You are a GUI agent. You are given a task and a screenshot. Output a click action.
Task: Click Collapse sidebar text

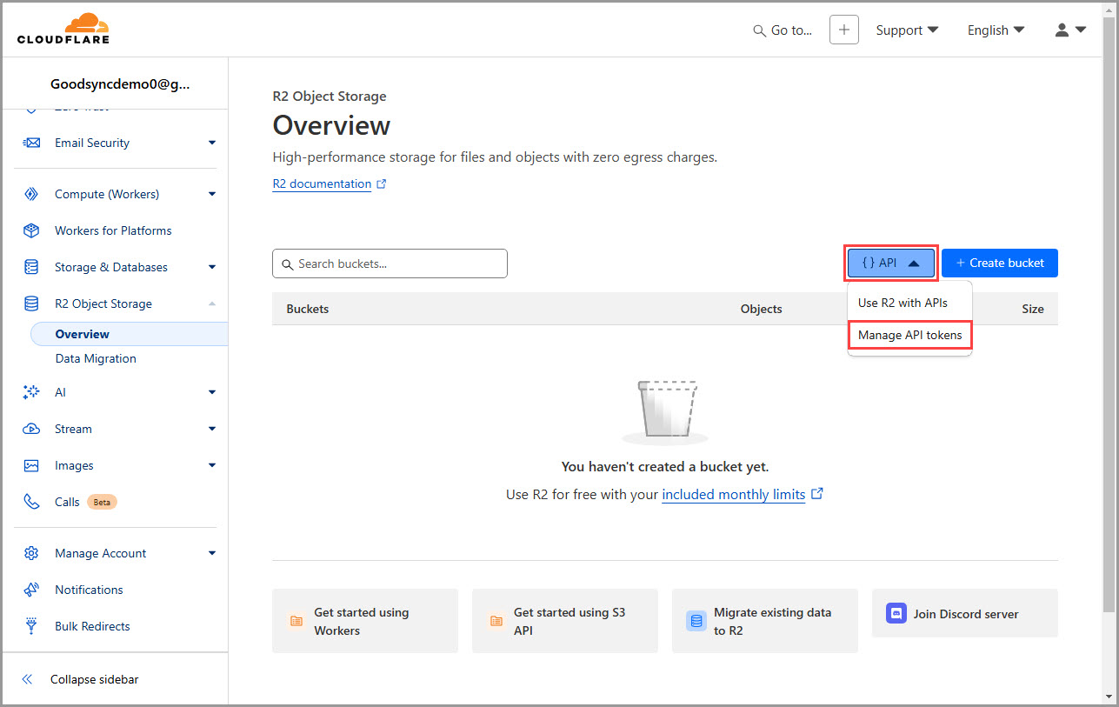[x=94, y=679]
